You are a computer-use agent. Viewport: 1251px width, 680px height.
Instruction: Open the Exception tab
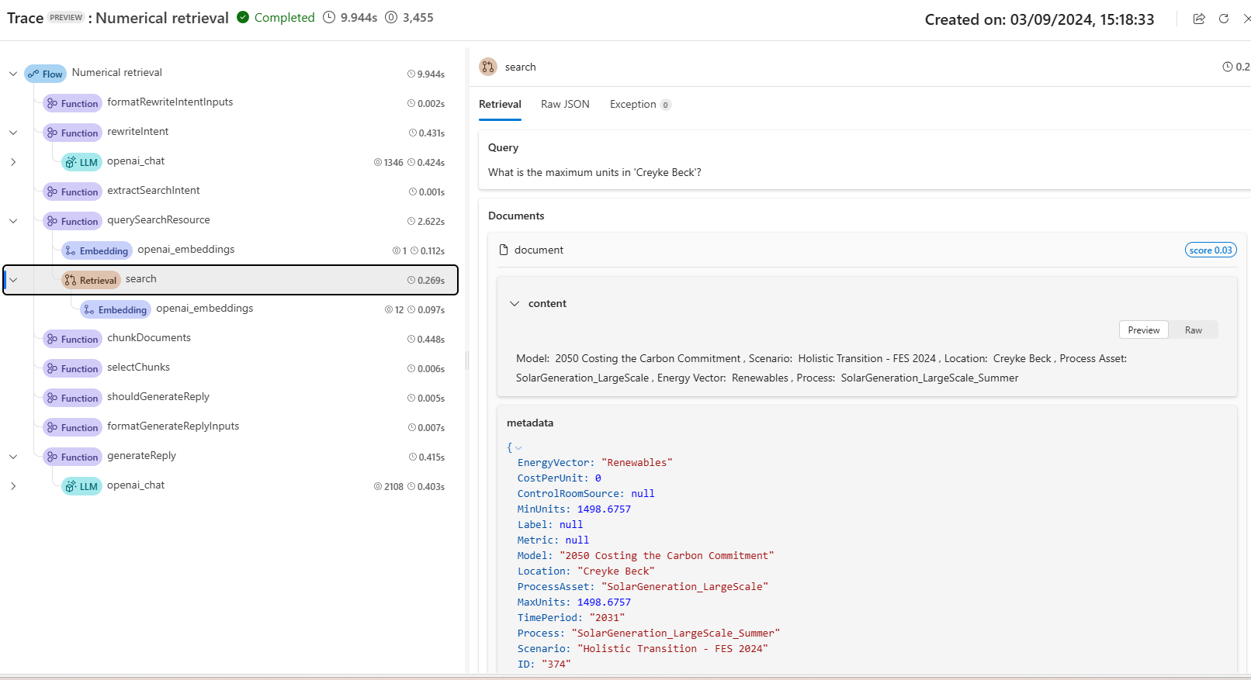pyautogui.click(x=640, y=104)
